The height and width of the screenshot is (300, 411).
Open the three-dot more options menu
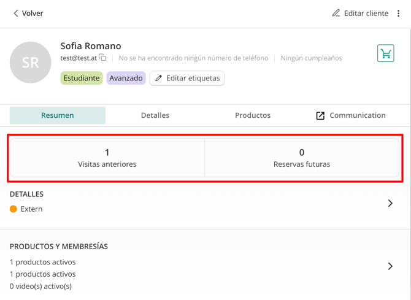(x=399, y=13)
